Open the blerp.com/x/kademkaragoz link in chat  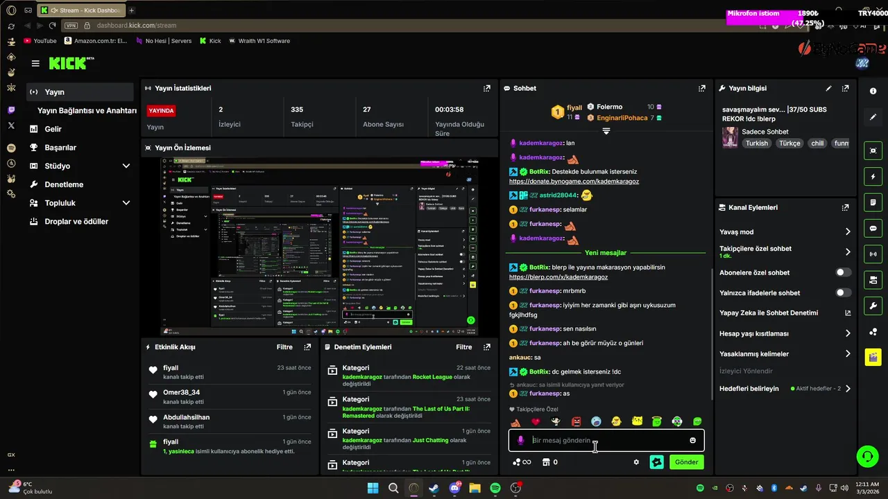(x=558, y=277)
